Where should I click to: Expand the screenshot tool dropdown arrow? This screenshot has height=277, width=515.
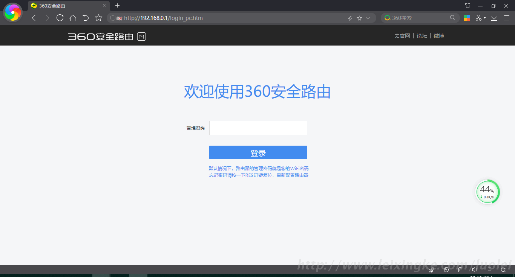(484, 18)
